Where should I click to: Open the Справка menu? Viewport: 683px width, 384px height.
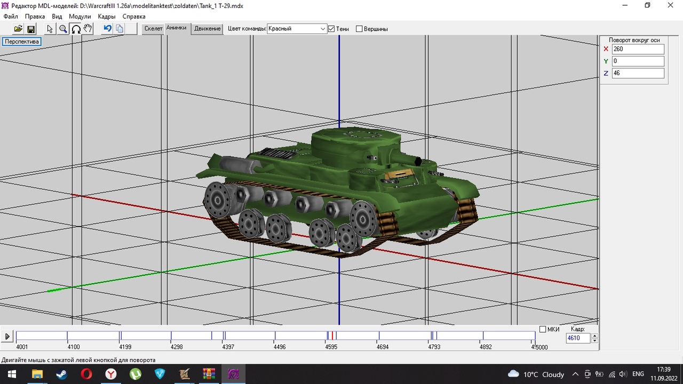[134, 17]
